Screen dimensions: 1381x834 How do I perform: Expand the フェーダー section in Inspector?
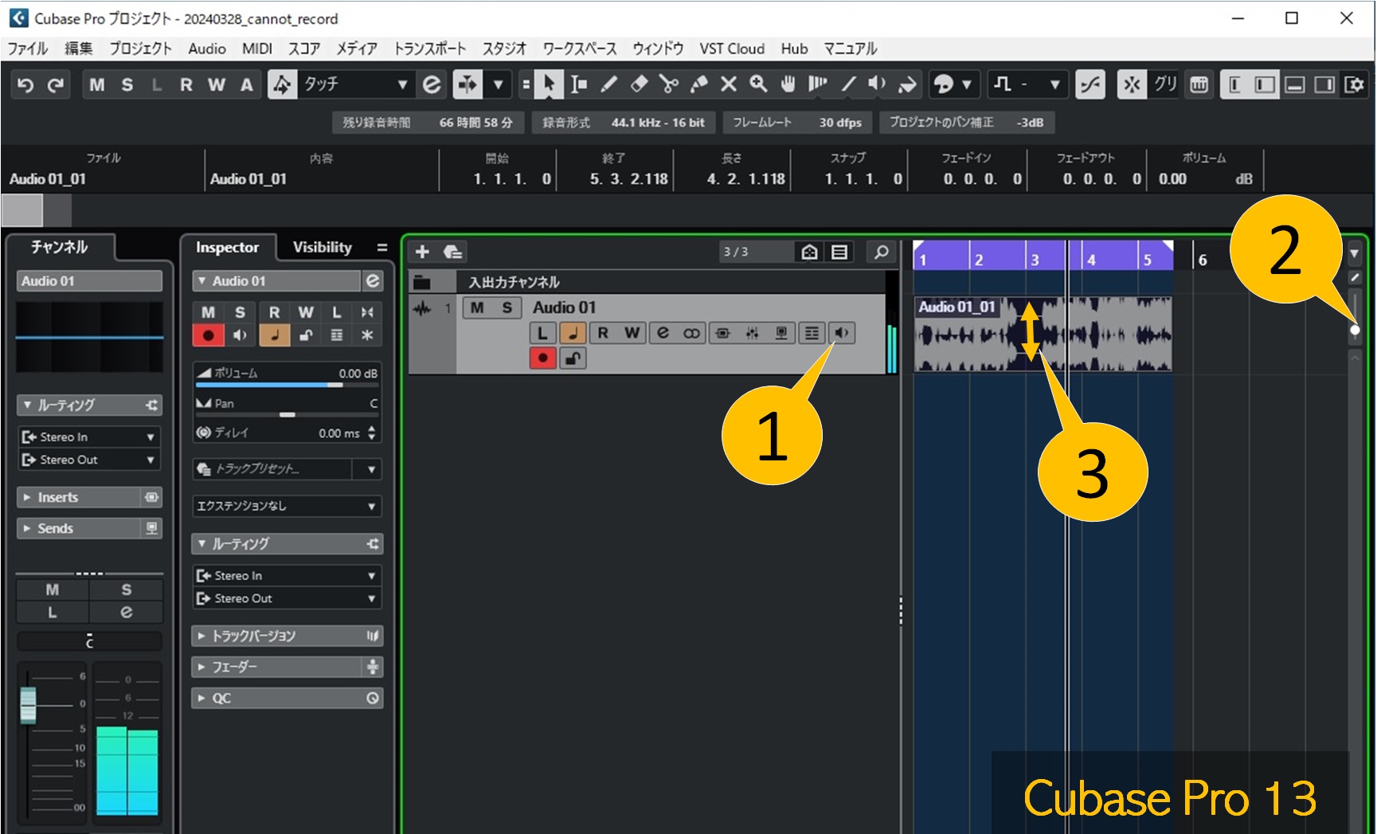coord(287,667)
